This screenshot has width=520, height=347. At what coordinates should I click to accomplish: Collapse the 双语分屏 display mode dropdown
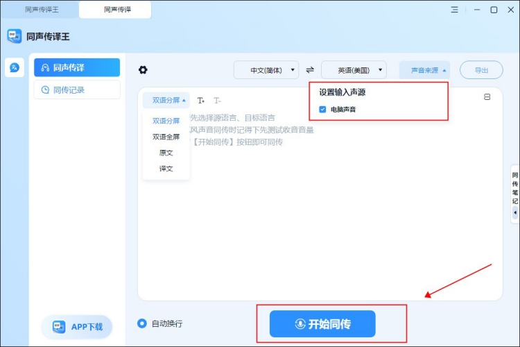point(168,101)
